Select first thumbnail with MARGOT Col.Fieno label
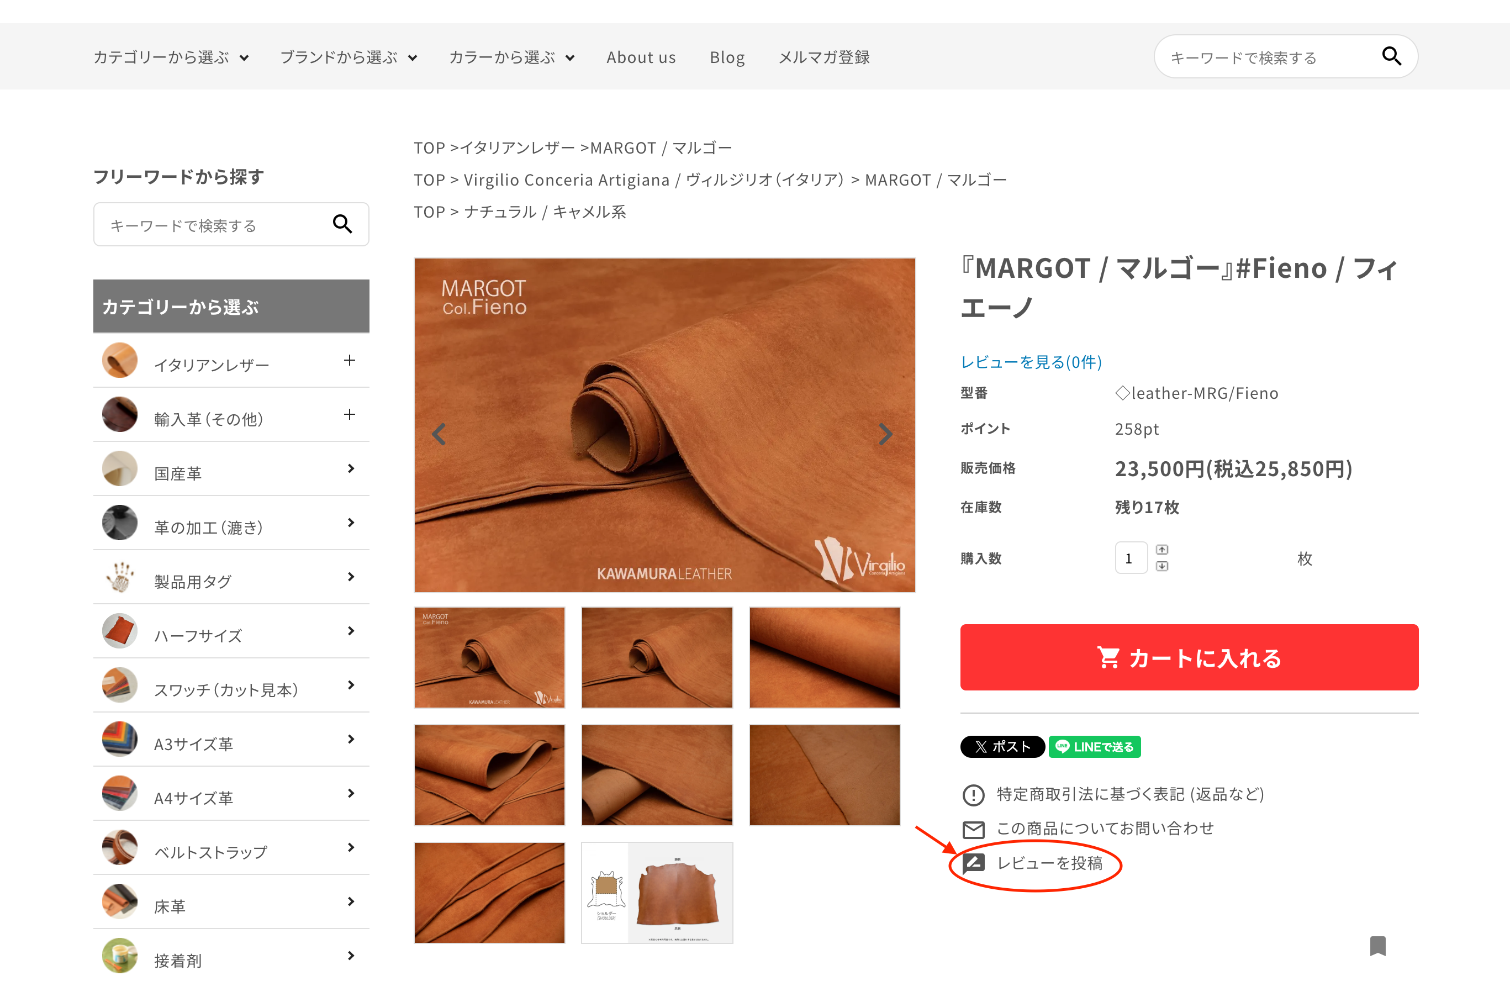Viewport: 1510px width, 981px height. click(489, 657)
